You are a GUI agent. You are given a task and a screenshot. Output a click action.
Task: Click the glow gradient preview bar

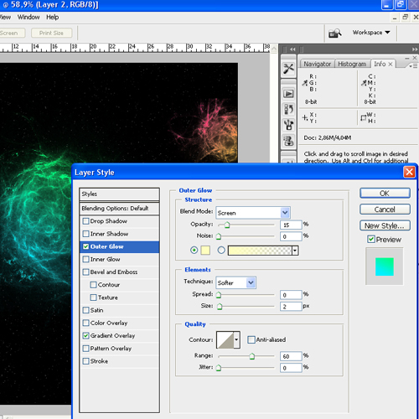(260, 251)
